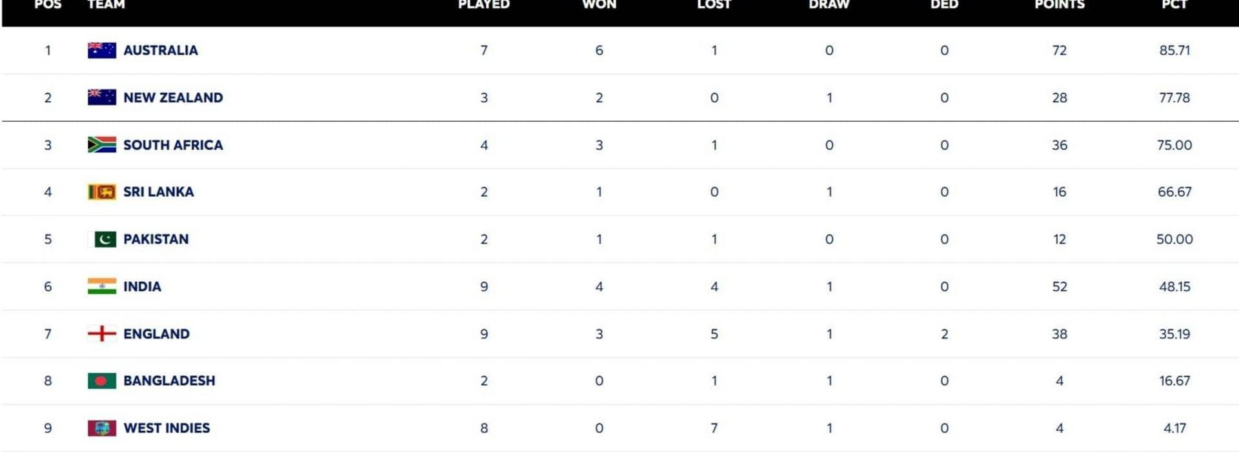Click the Bangladesh flag icon
This screenshot has height=452, width=1239.
[x=102, y=380]
